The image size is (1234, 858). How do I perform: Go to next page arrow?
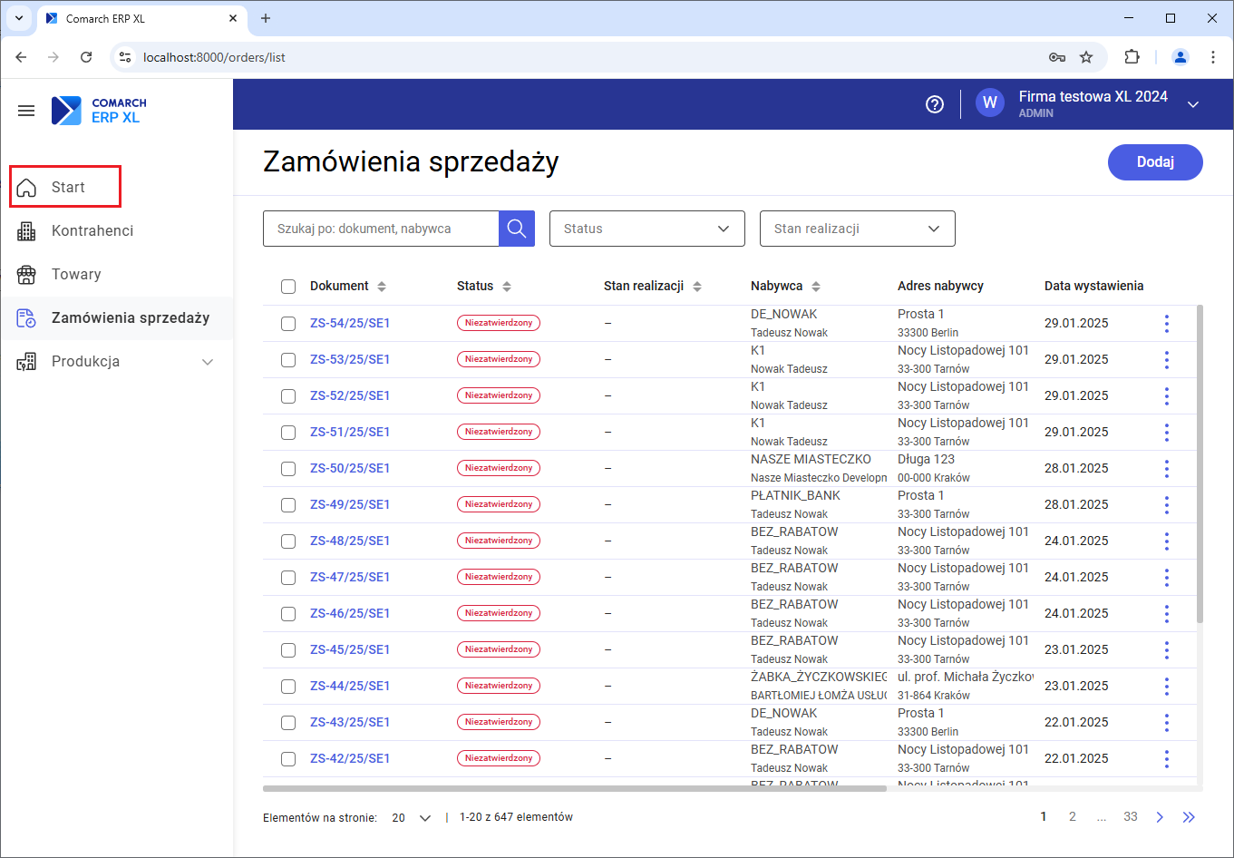[1160, 817]
